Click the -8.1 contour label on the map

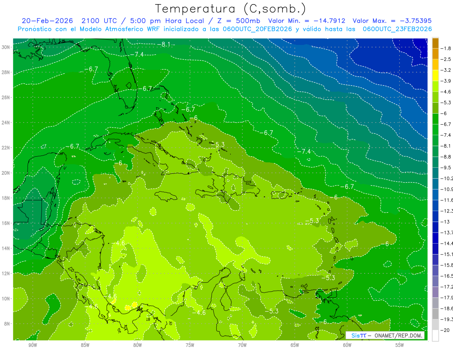[164, 45]
